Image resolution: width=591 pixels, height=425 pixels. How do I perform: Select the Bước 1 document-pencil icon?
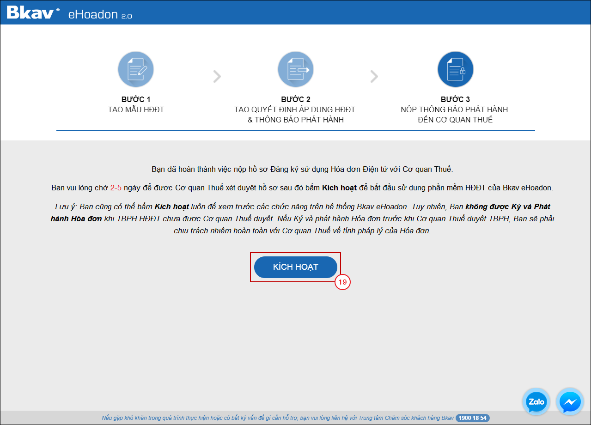(136, 70)
